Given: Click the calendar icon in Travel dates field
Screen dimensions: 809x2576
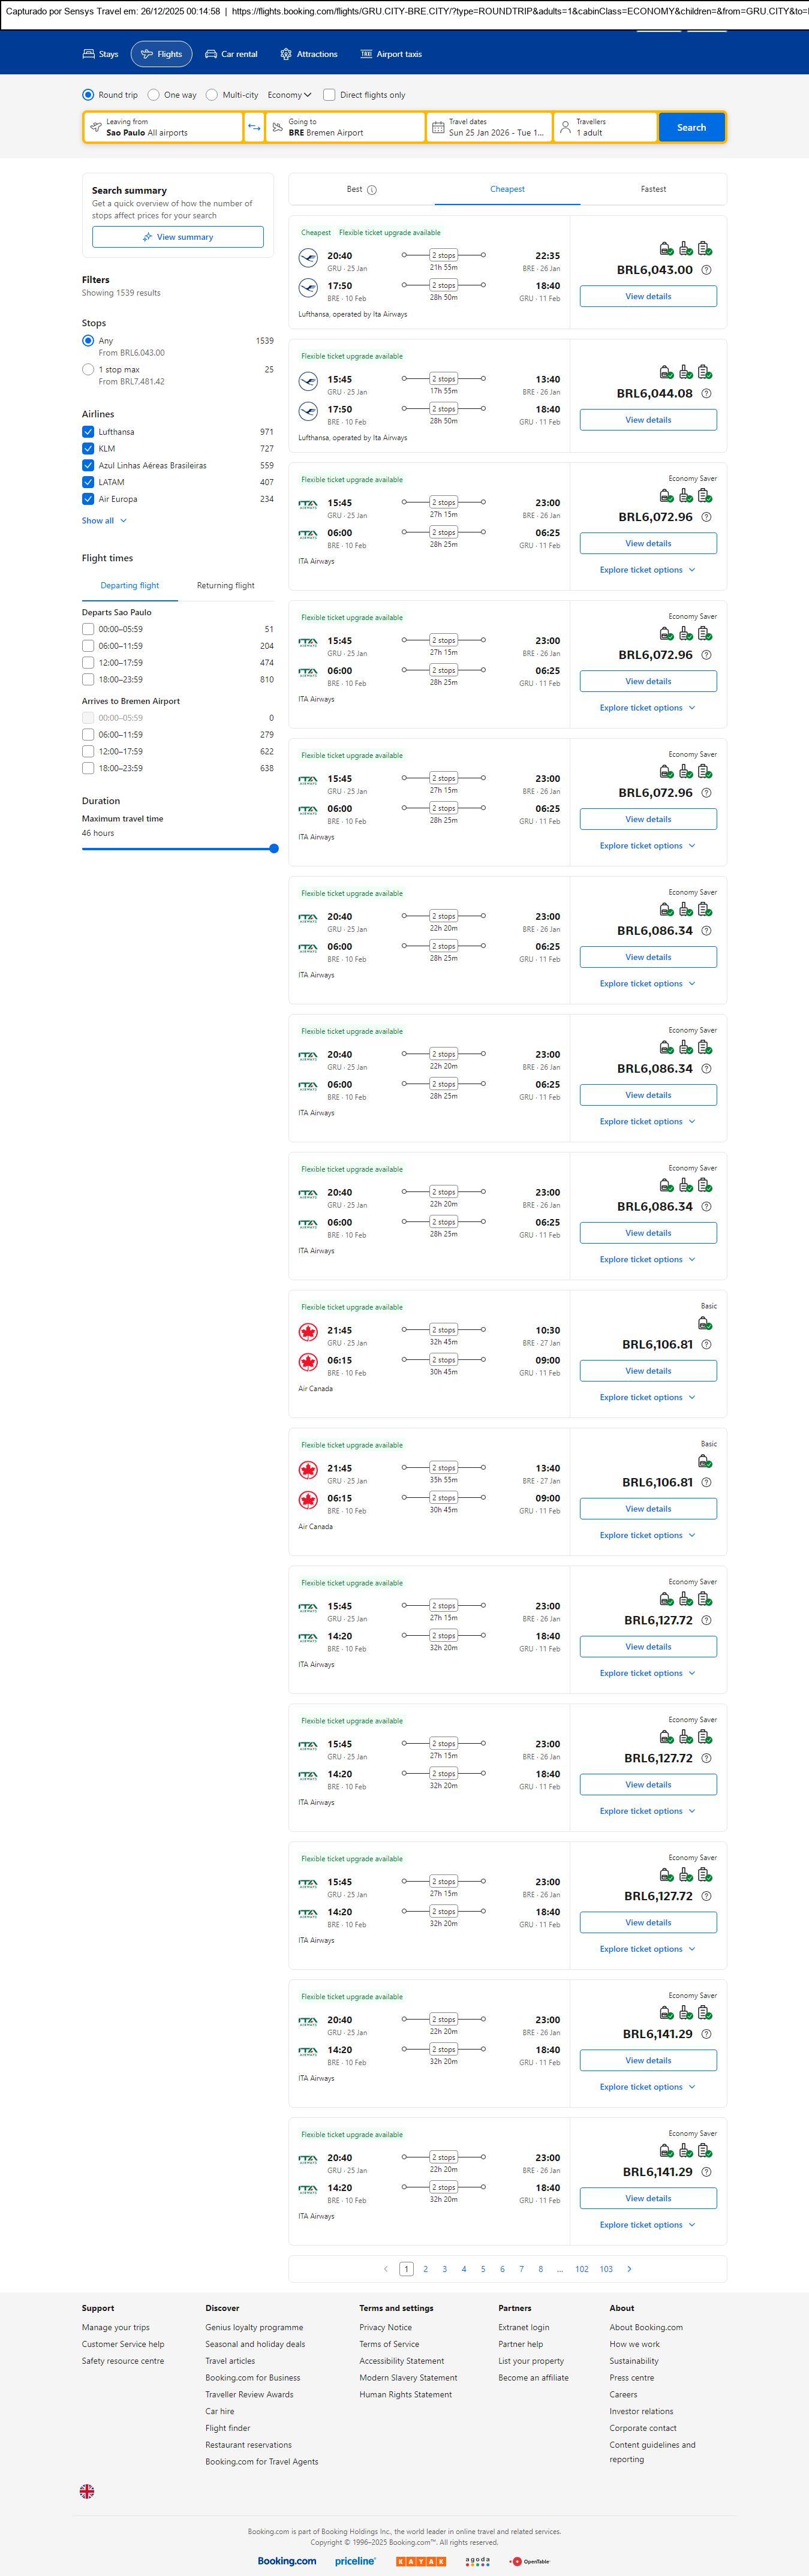Looking at the screenshot, I should pos(437,127).
